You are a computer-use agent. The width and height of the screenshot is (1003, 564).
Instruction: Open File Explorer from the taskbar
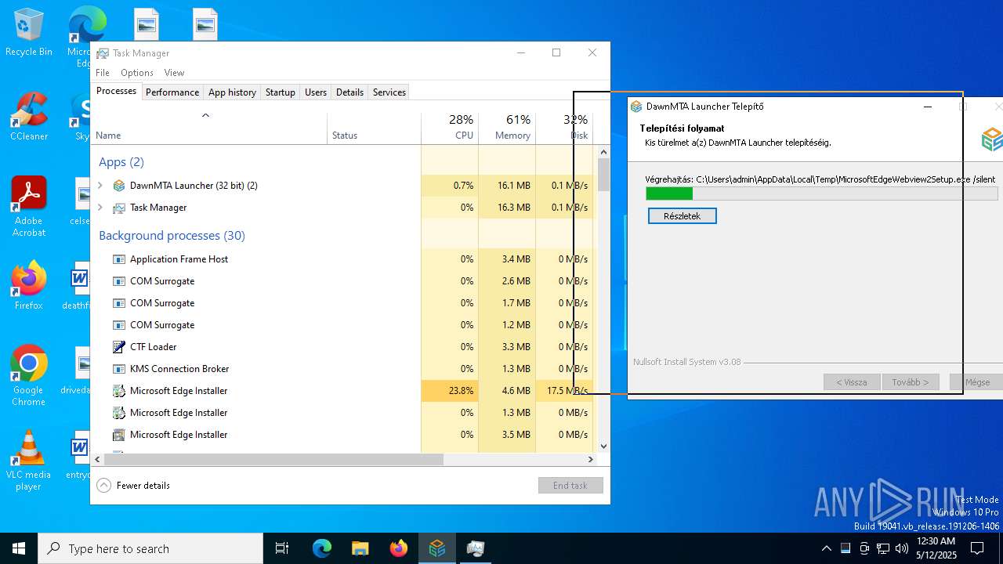tap(360, 548)
